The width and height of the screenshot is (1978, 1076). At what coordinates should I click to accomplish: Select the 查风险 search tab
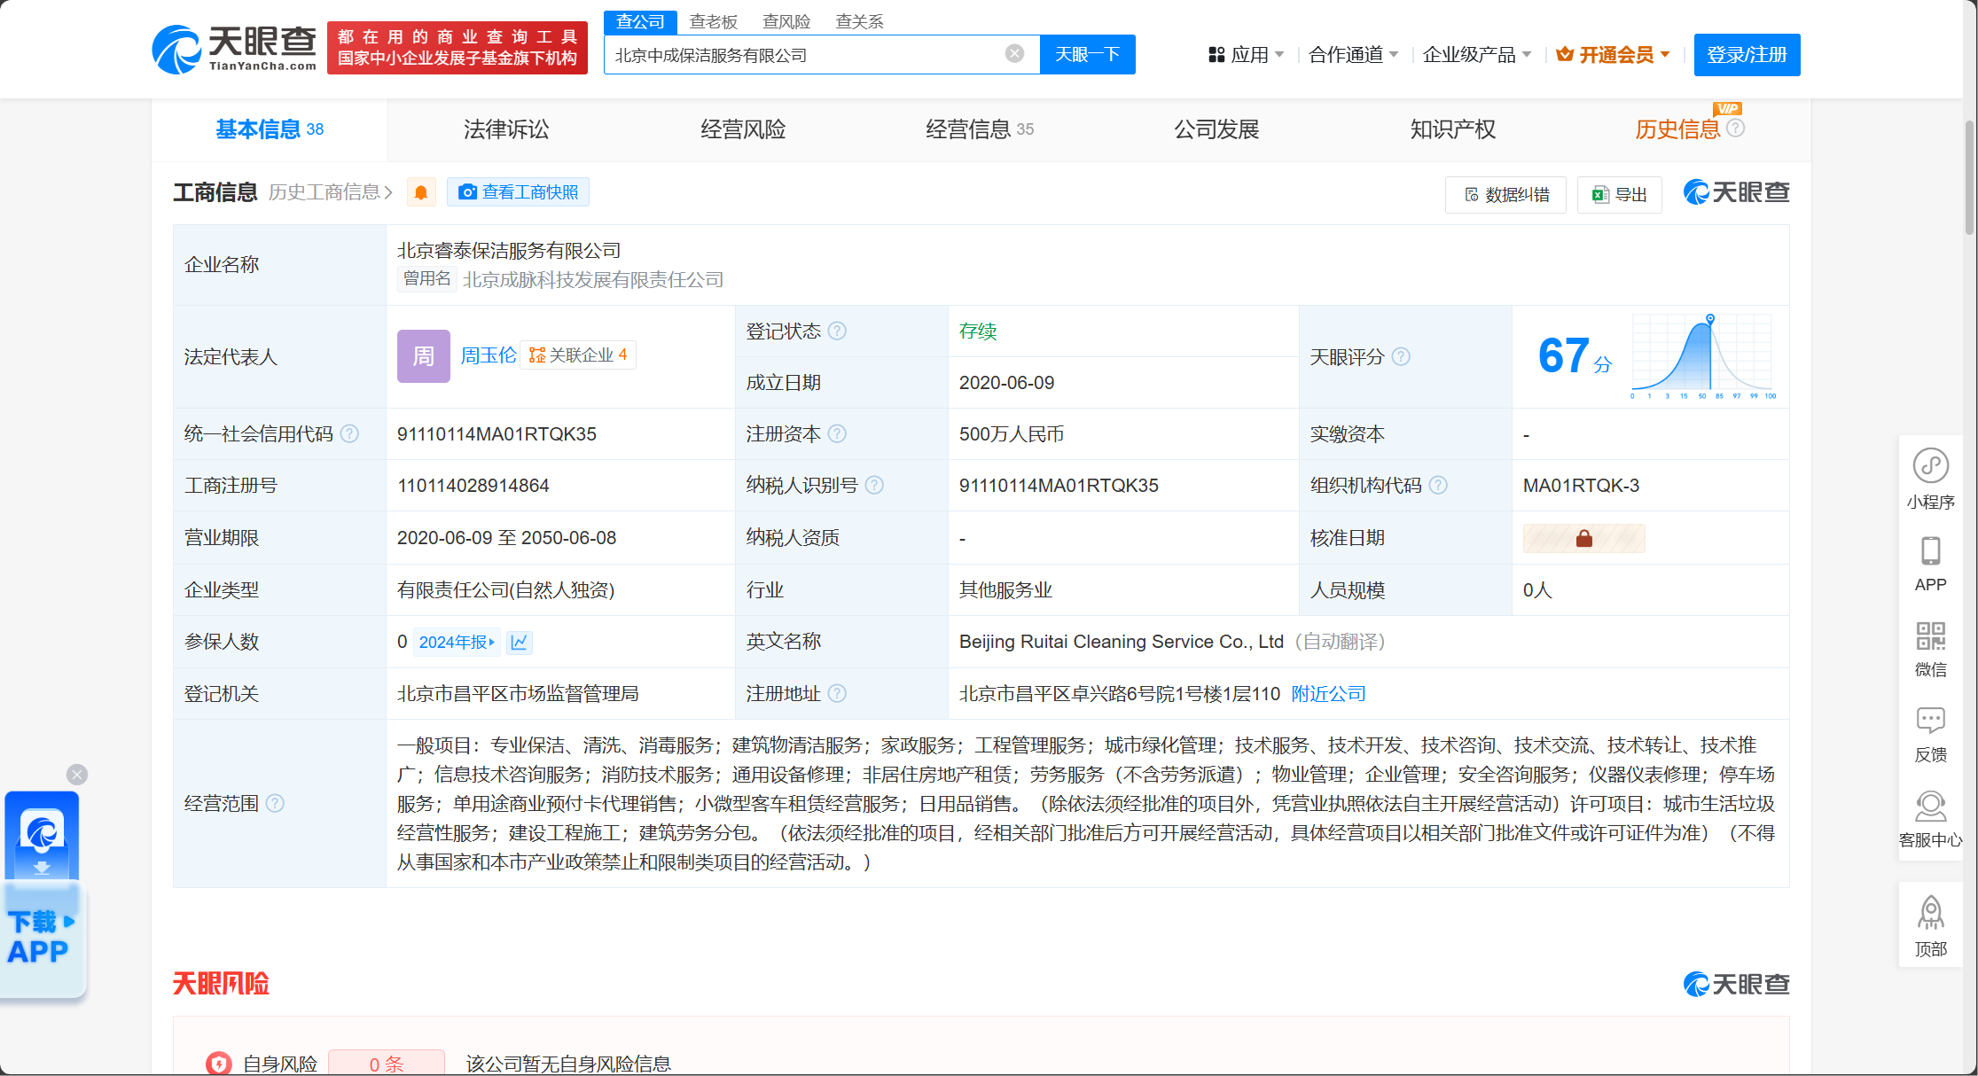(786, 22)
